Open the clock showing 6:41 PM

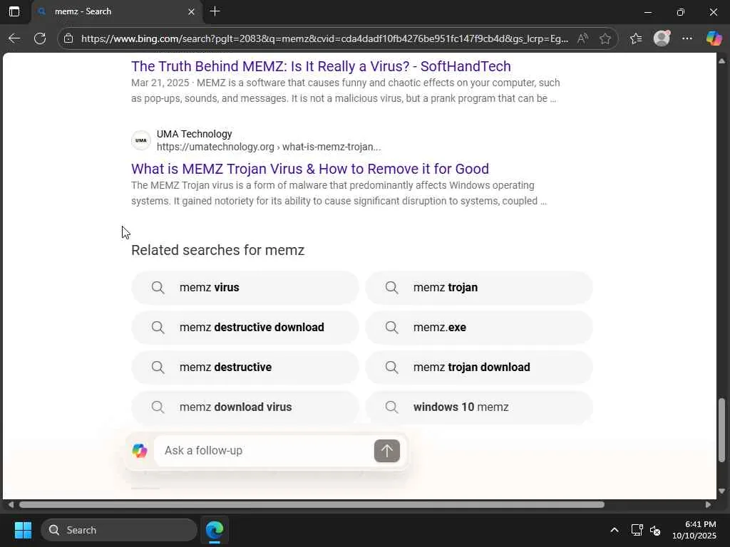694,530
